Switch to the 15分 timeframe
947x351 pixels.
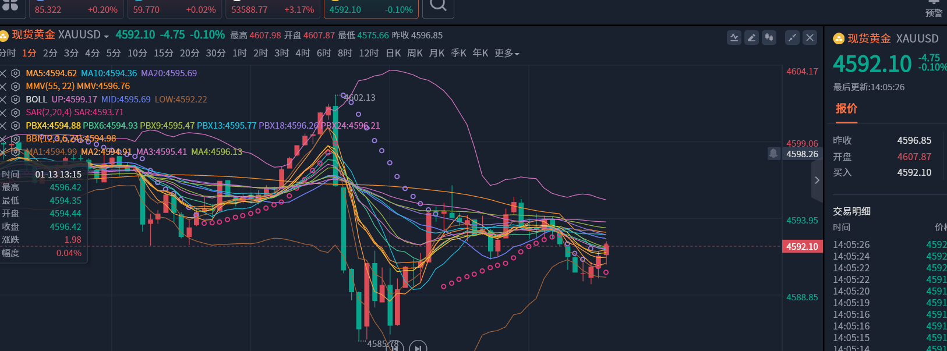tap(163, 54)
